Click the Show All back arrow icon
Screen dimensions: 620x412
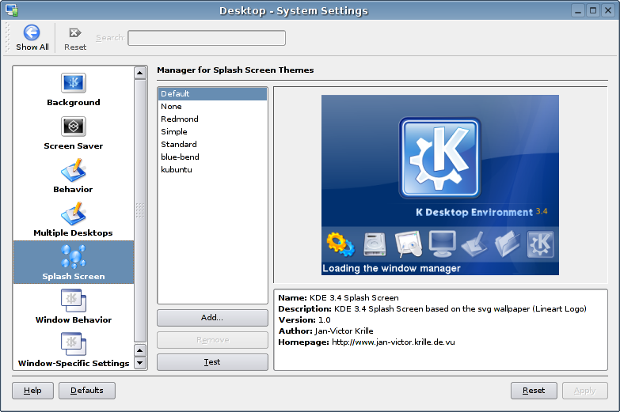pyautogui.click(x=32, y=32)
